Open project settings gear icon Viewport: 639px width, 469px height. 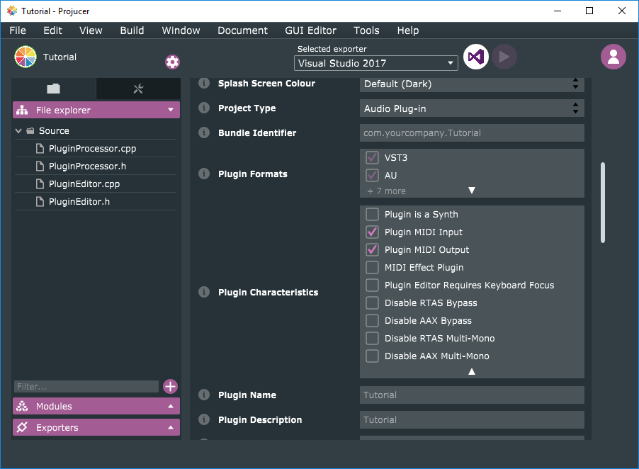tap(172, 62)
